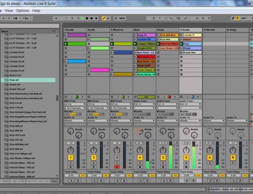Toggle the Punch-Out switch
This screenshot has width=253, height=194.
(186, 18)
